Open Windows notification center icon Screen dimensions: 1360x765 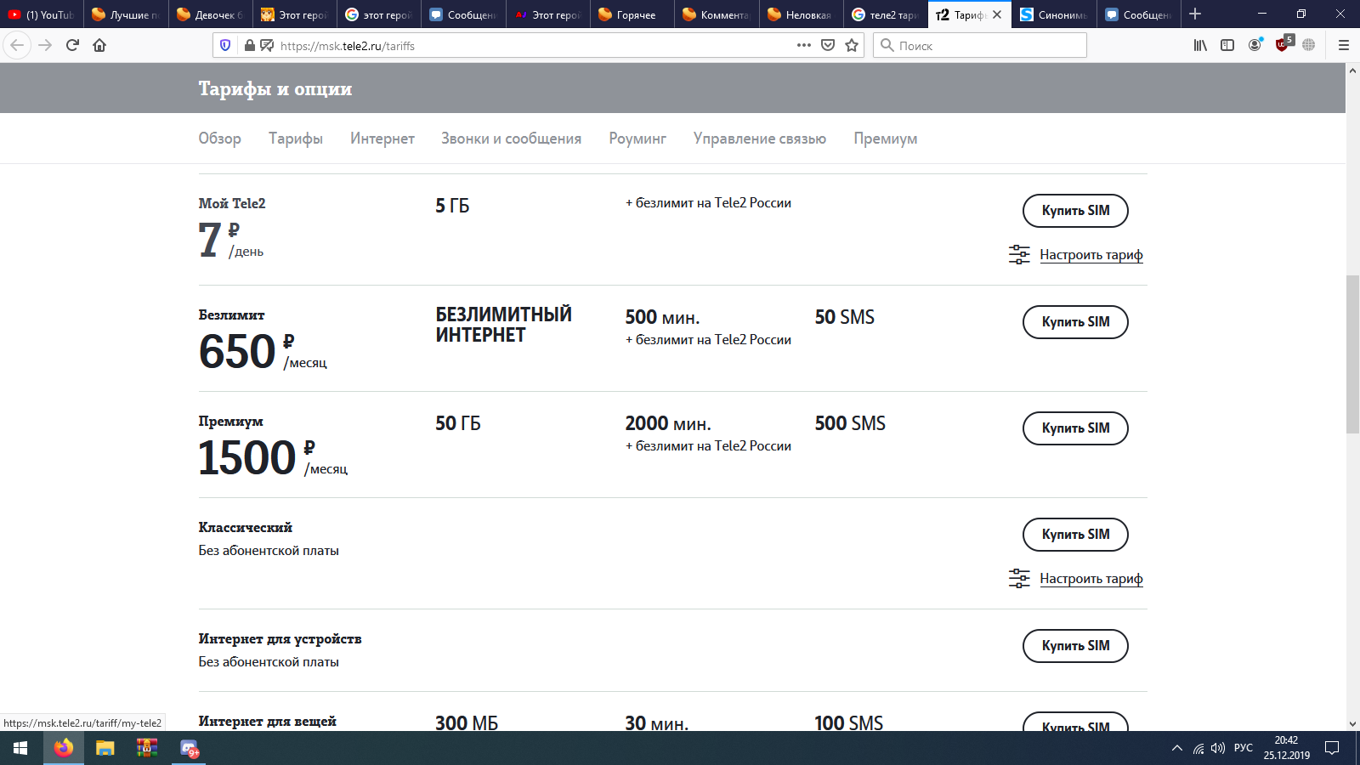click(x=1332, y=748)
